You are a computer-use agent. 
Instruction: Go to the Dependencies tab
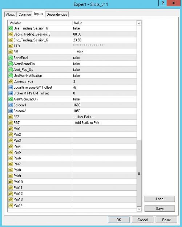(57, 15)
